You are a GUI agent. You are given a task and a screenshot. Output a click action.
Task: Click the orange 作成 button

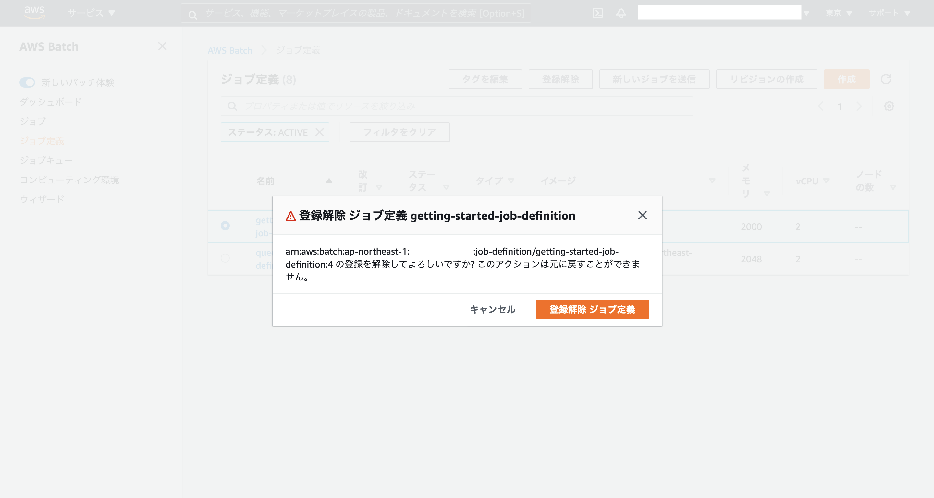pos(847,80)
